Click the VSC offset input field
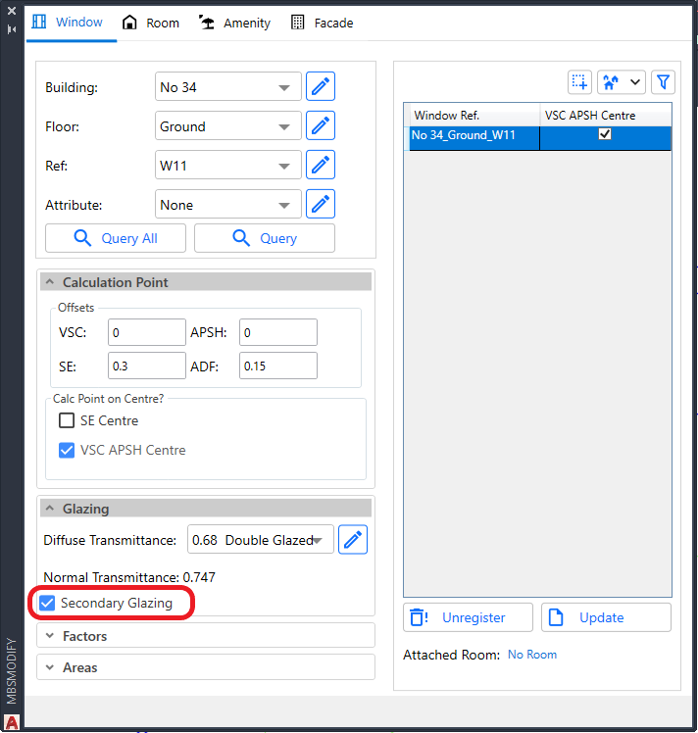Screen dimensions: 698x733 (x=146, y=333)
